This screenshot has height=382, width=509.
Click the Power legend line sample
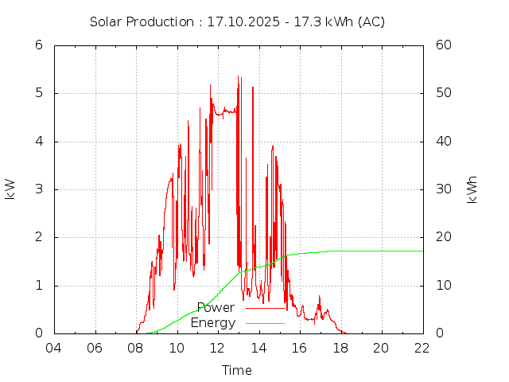pyautogui.click(x=265, y=308)
